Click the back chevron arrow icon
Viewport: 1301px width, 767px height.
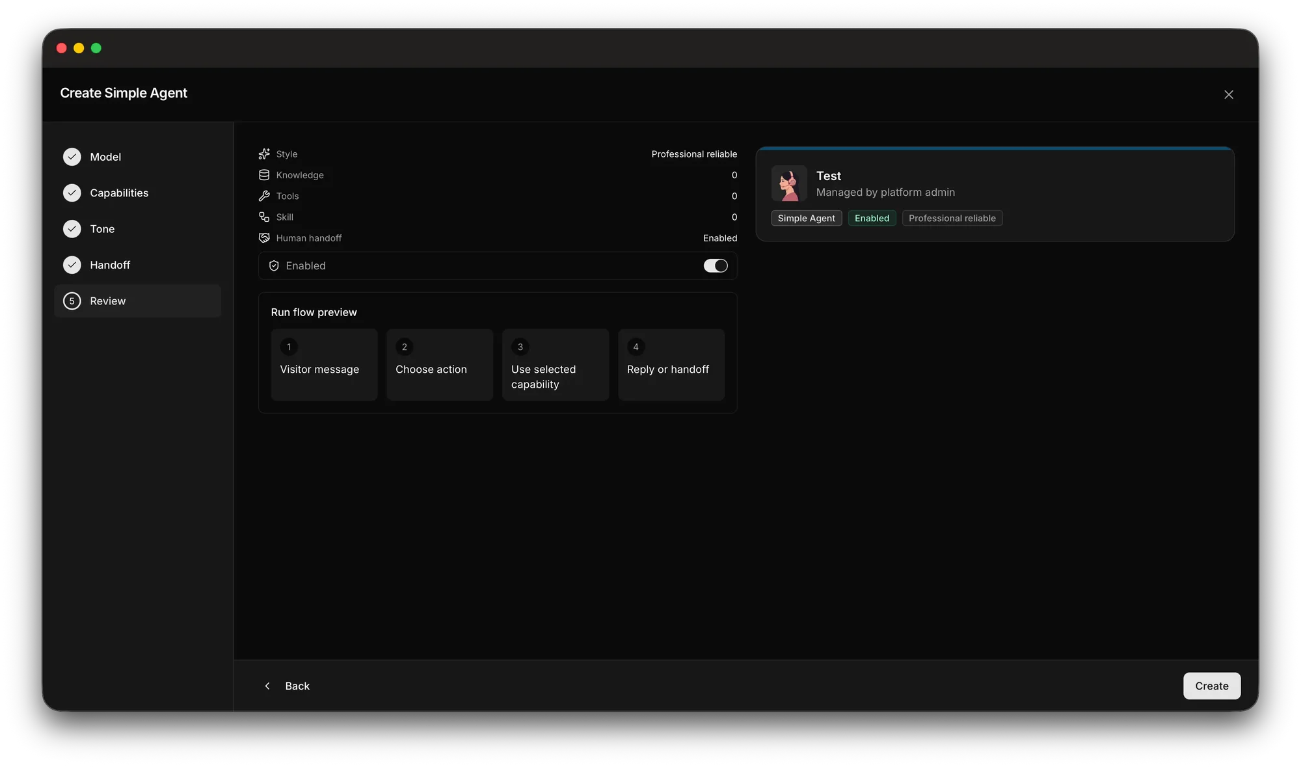267,686
